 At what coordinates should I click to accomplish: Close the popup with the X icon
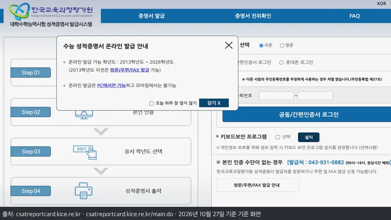(229, 46)
